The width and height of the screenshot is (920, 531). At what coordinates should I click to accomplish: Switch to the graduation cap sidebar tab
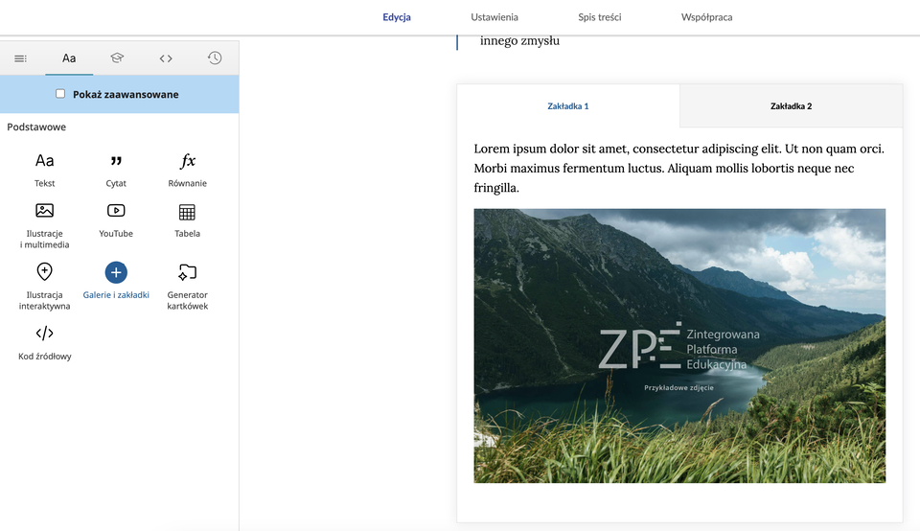tap(117, 58)
